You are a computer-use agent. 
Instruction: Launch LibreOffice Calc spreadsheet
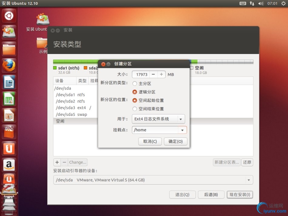click(9, 99)
